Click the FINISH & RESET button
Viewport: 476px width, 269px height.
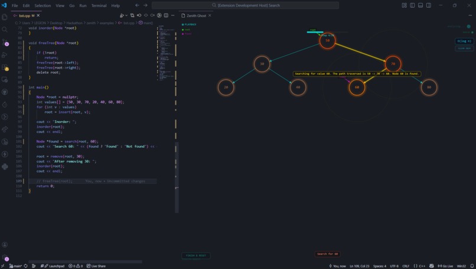pos(196,255)
